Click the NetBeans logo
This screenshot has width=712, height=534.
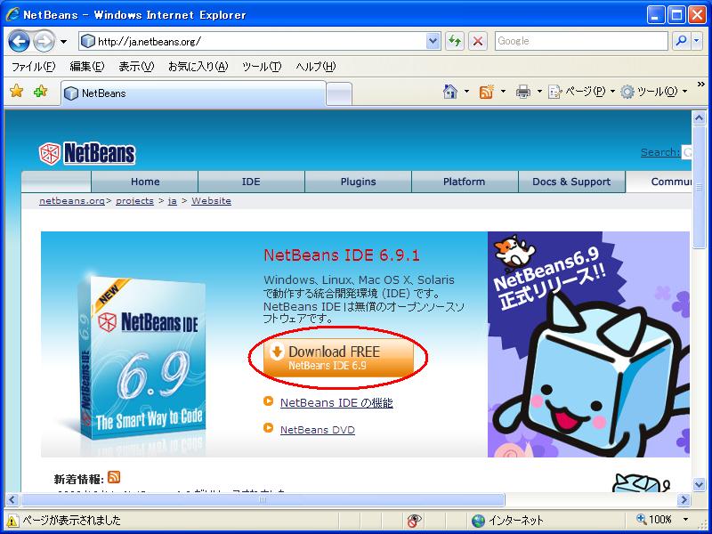click(86, 153)
